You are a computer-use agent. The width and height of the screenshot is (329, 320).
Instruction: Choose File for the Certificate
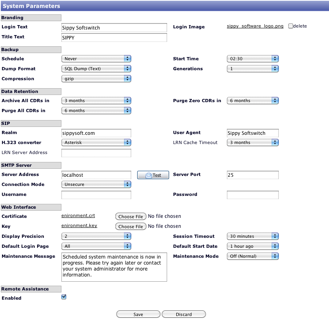point(130,217)
